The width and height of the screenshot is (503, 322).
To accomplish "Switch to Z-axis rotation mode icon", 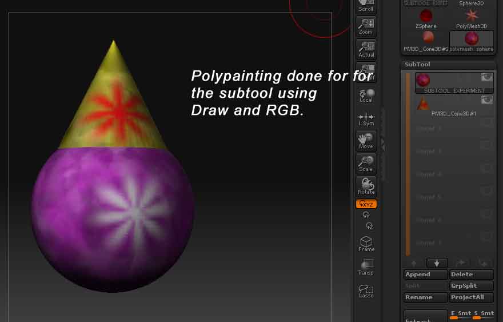I will pyautogui.click(x=369, y=226).
